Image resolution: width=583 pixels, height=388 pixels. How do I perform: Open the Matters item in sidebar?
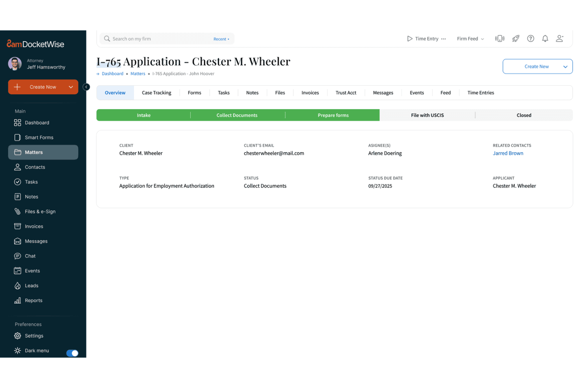pyautogui.click(x=43, y=153)
